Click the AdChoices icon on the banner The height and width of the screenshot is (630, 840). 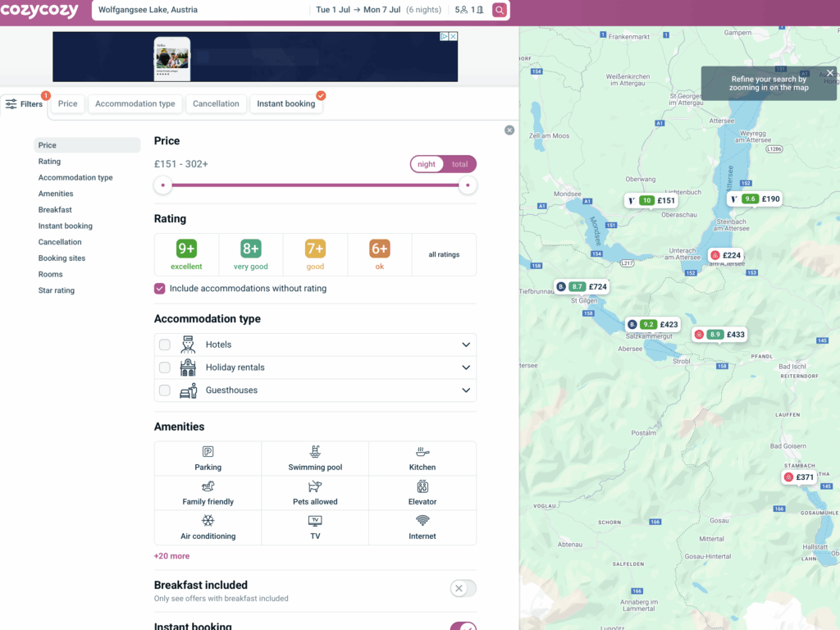(x=444, y=36)
